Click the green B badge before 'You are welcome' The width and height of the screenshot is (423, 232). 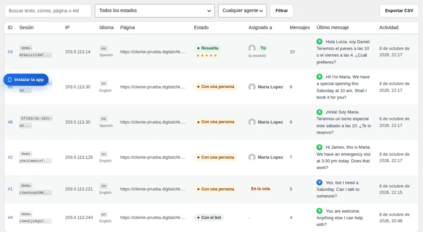319,211
